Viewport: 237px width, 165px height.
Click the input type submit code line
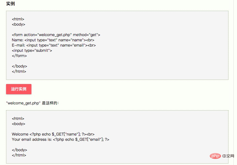click(x=32, y=50)
